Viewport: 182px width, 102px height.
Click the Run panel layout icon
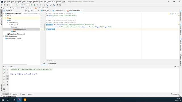[x=4, y=89]
